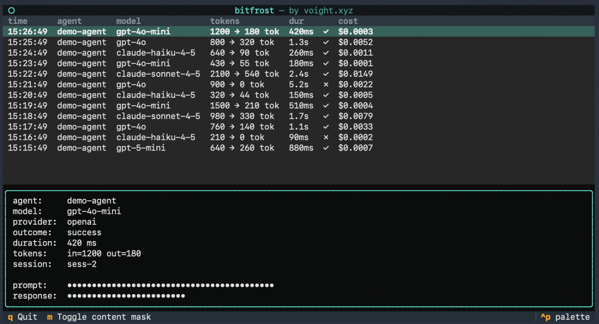The height and width of the screenshot is (324, 599).
Task: Select the 15:23:49 timestamp cell
Action: click(28, 63)
